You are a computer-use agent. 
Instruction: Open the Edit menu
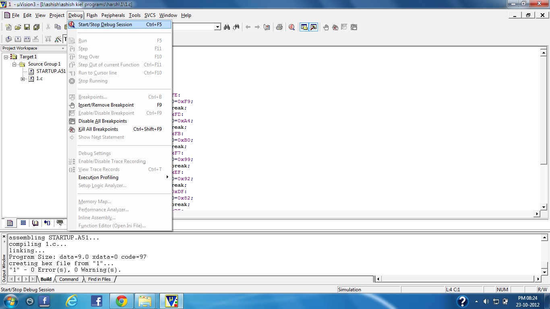point(27,15)
